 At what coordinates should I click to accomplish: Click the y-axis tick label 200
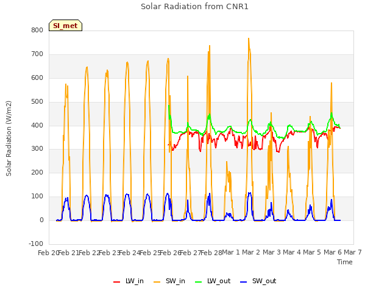(37, 172)
